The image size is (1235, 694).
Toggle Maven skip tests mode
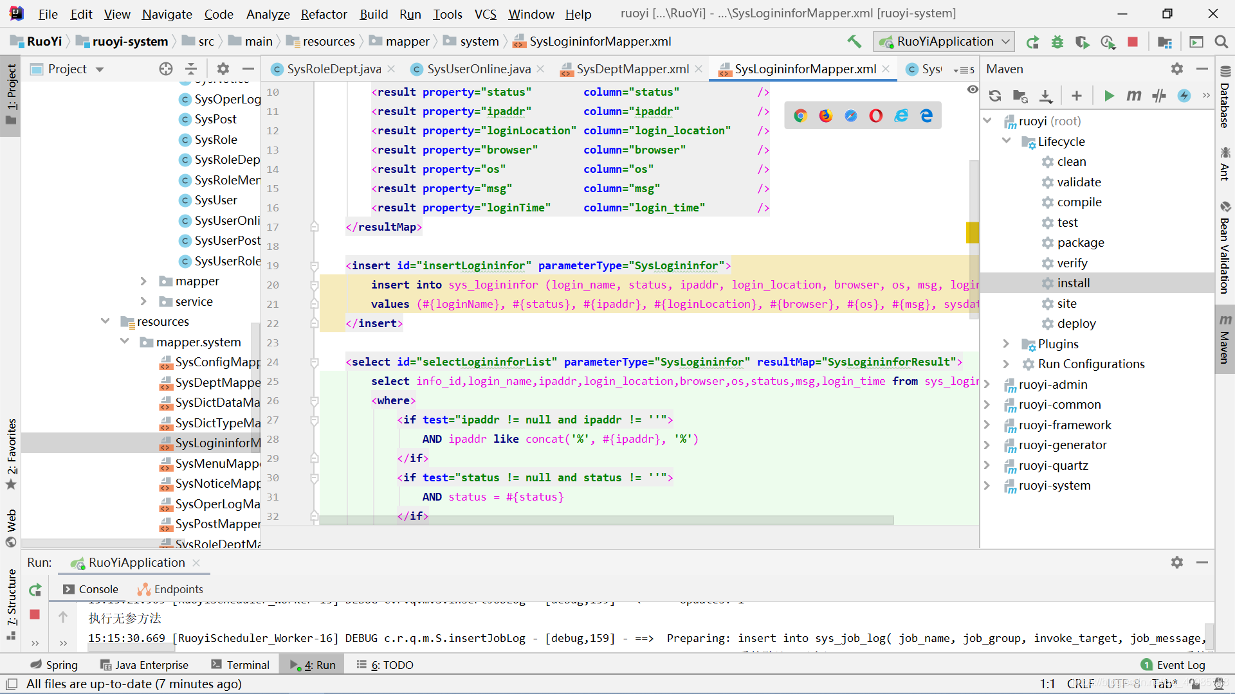click(1159, 96)
